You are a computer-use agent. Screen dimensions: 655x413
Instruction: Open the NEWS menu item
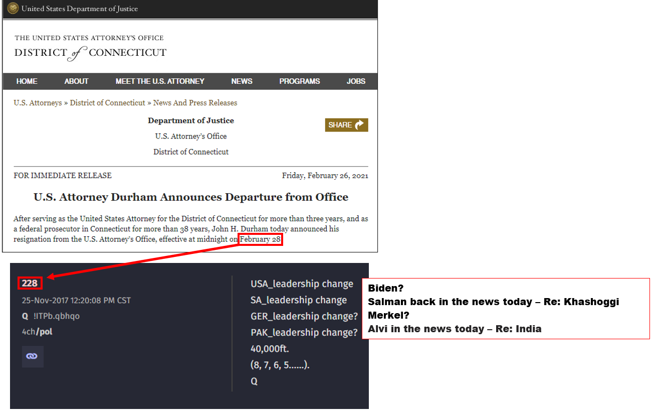[x=242, y=81]
